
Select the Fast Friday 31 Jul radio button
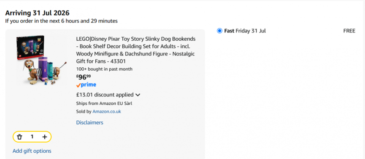coord(219,31)
